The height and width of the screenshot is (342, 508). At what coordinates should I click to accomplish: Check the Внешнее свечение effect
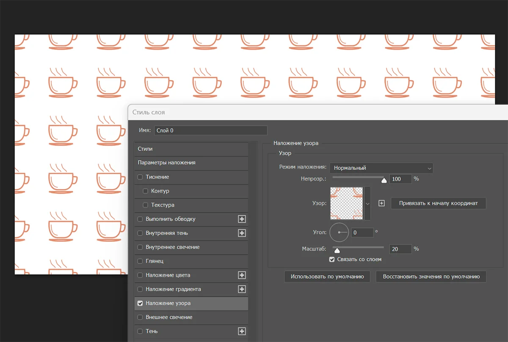click(140, 317)
